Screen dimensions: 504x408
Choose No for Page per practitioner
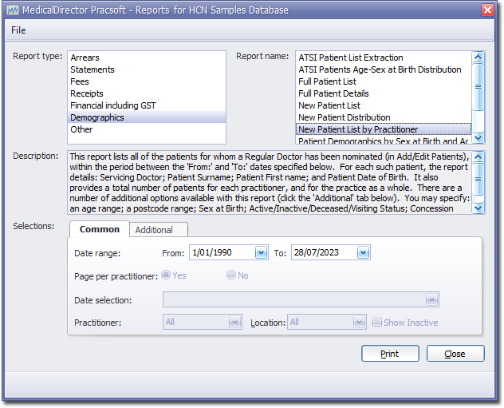point(231,275)
